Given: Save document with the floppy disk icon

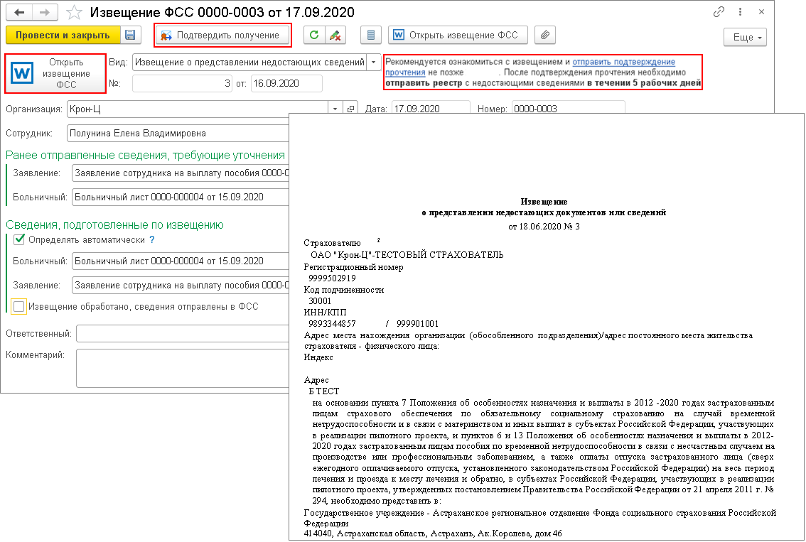Looking at the screenshot, I should (x=131, y=35).
